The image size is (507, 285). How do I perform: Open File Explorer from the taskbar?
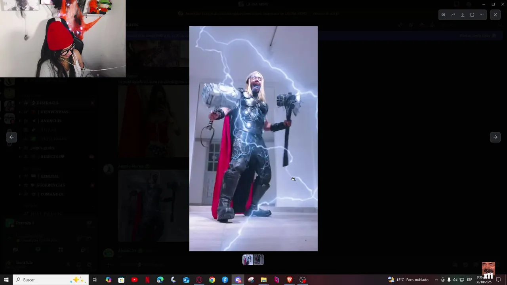click(264, 280)
